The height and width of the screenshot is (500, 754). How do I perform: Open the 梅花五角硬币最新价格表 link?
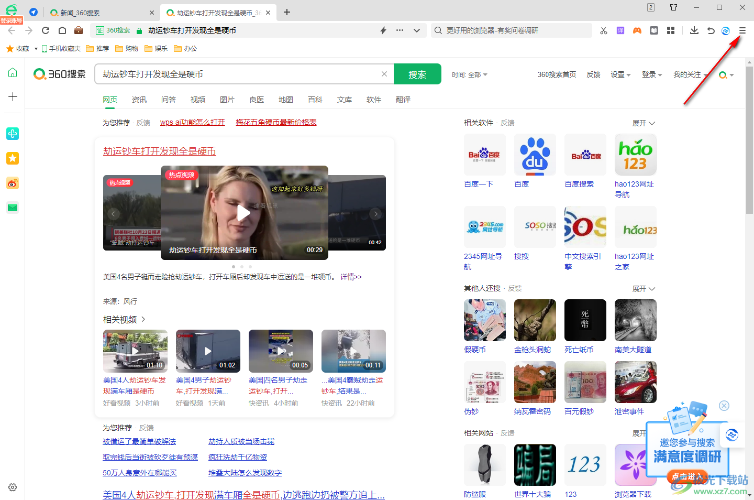(276, 122)
